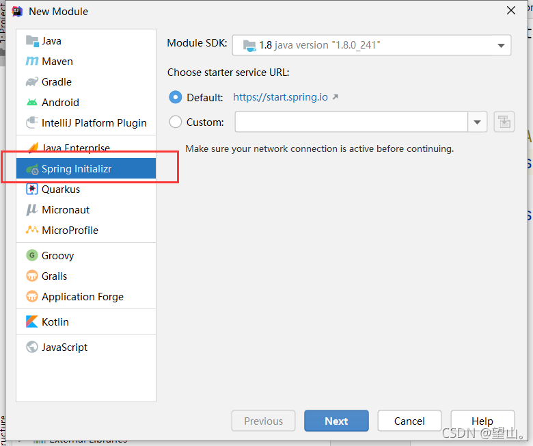This screenshot has height=446, width=533.
Task: Choose the Application Forge entry
Action: [x=86, y=297]
